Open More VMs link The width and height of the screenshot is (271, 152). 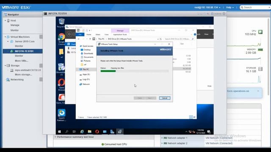point(22,61)
